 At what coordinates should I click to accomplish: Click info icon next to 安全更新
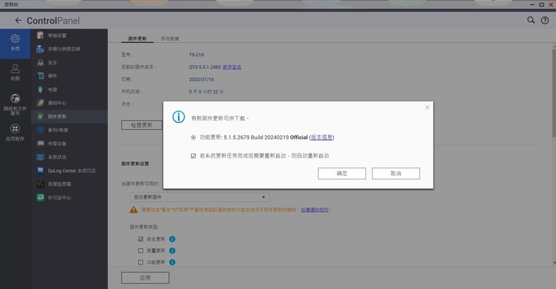click(172, 239)
